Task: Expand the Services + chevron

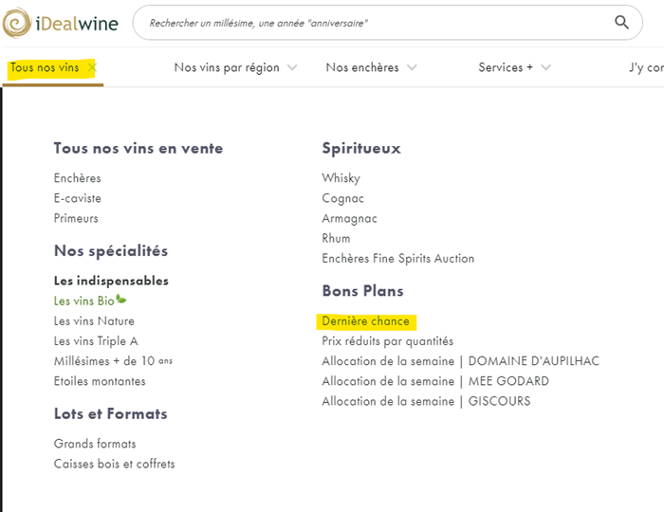Action: 545,67
